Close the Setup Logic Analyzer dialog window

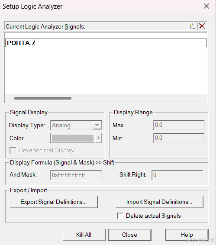pos(206,6)
